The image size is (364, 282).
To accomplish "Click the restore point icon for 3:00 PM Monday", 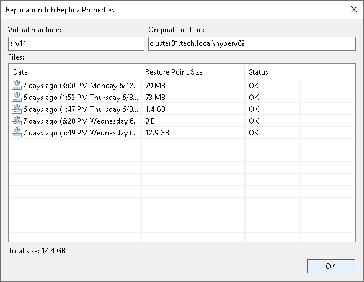I will click(x=17, y=85).
